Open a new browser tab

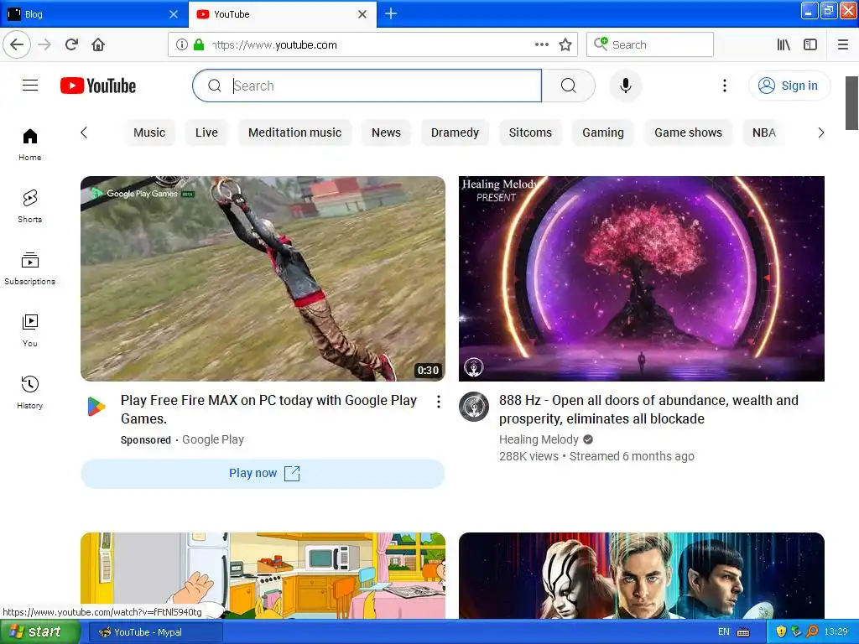tap(391, 13)
